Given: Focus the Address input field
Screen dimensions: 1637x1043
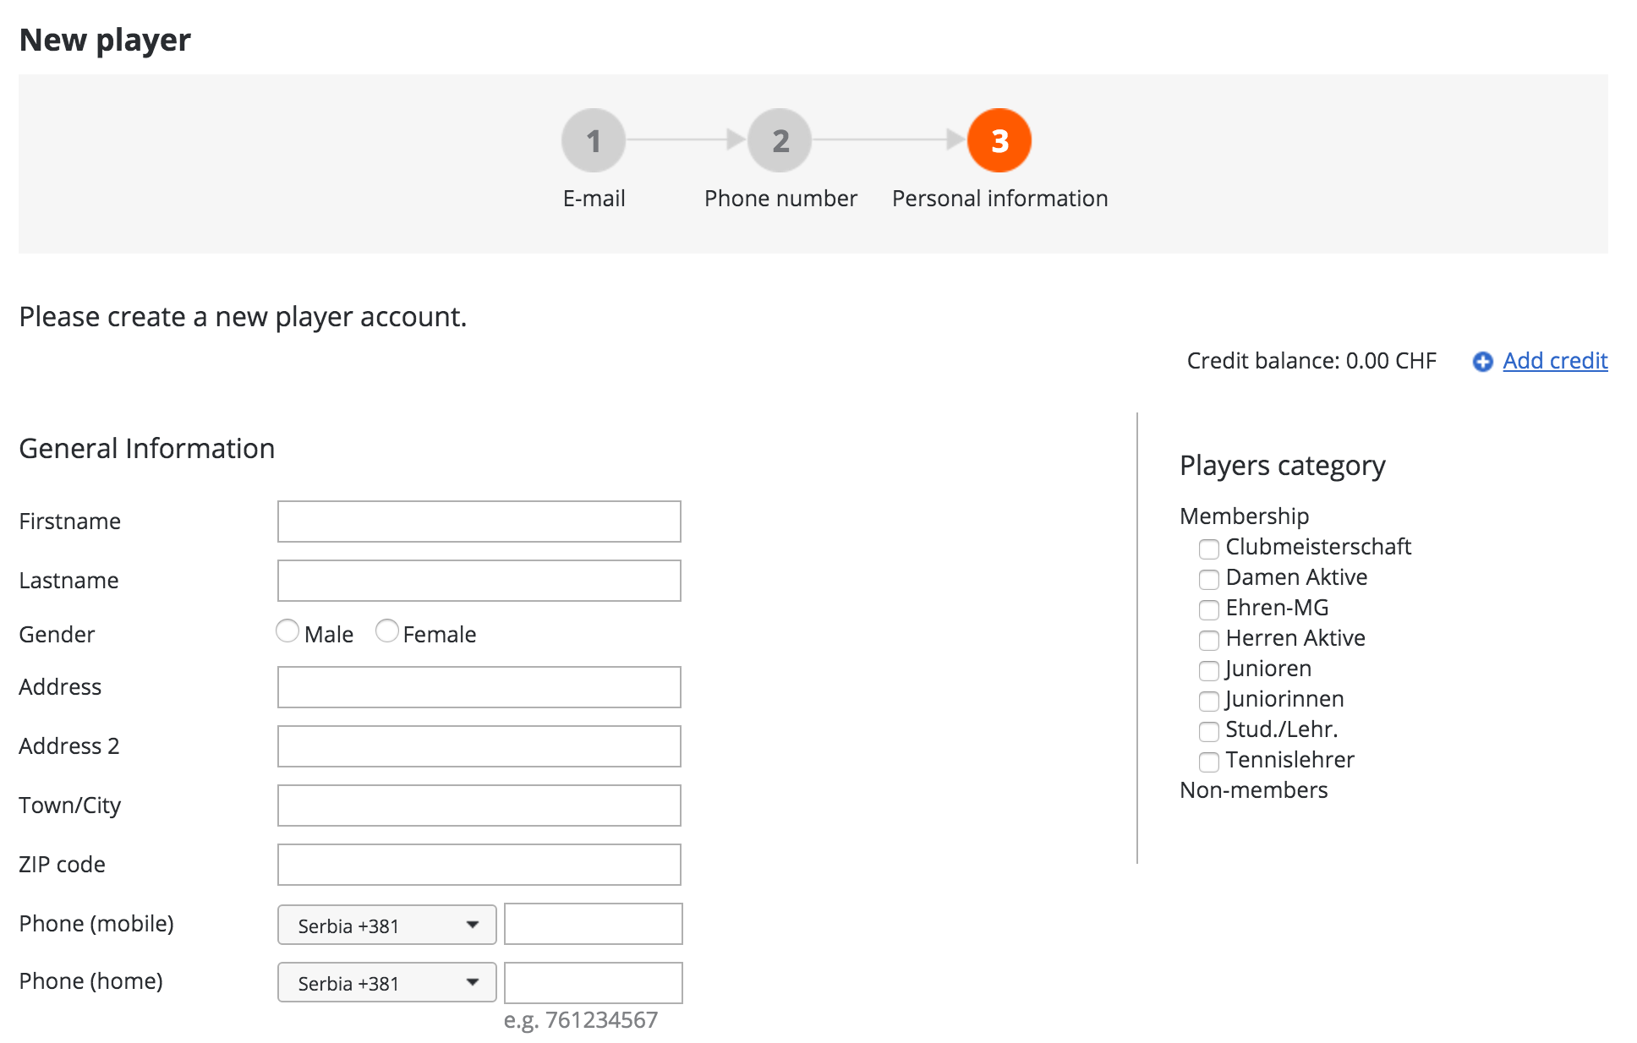Looking at the screenshot, I should click(x=479, y=687).
